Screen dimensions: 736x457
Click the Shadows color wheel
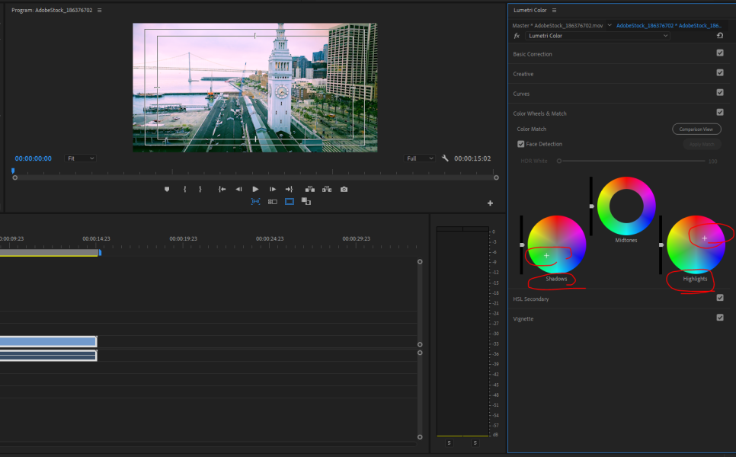(x=557, y=244)
